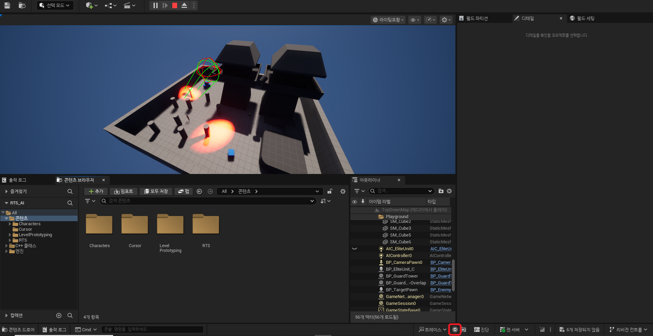Open the cinematics clapperboard dropdown

pos(129,5)
